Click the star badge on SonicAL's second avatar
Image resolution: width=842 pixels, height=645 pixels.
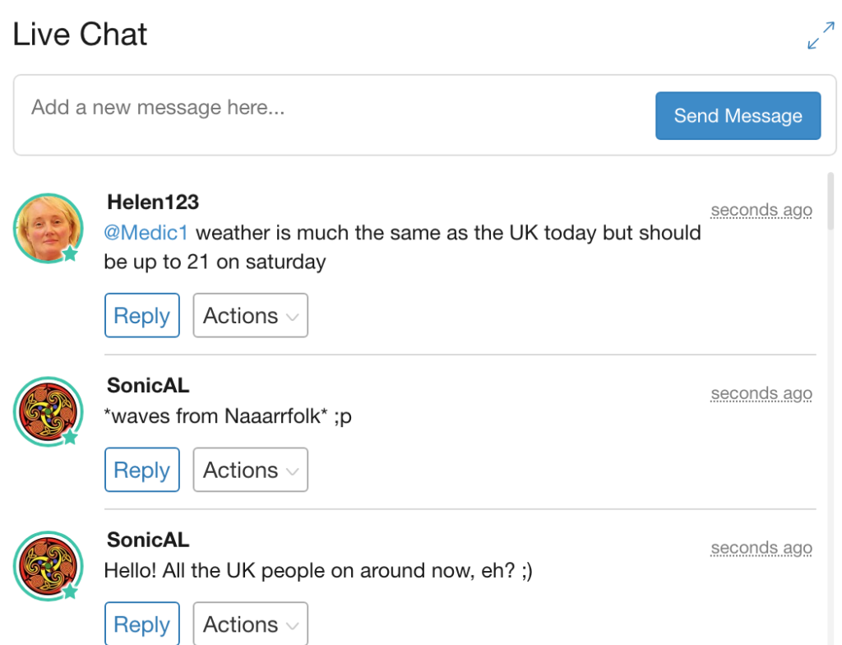pos(71,591)
